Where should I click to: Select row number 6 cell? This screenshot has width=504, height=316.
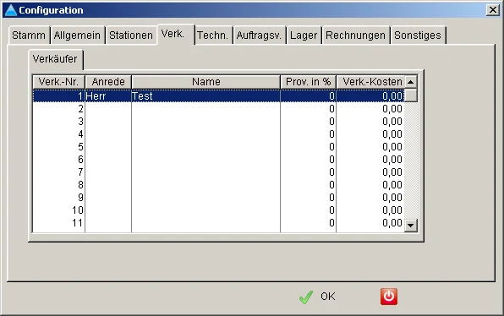(x=59, y=160)
